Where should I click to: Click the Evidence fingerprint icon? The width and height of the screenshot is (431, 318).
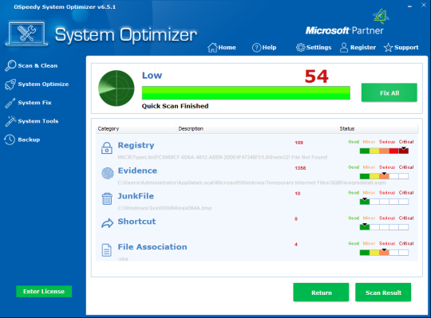[x=108, y=174]
